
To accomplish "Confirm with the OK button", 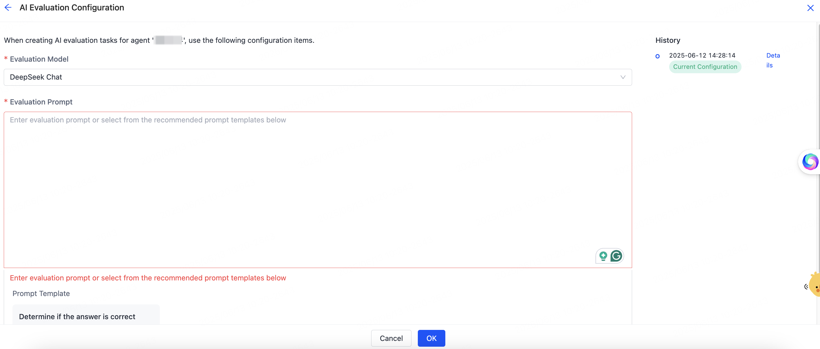I will click(x=431, y=338).
